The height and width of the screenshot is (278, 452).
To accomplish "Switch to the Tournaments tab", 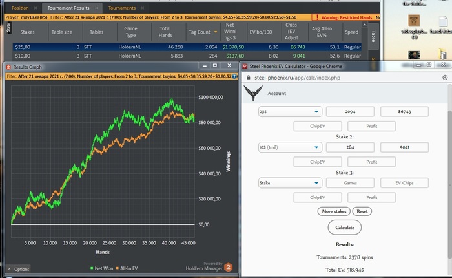I will (122, 8).
